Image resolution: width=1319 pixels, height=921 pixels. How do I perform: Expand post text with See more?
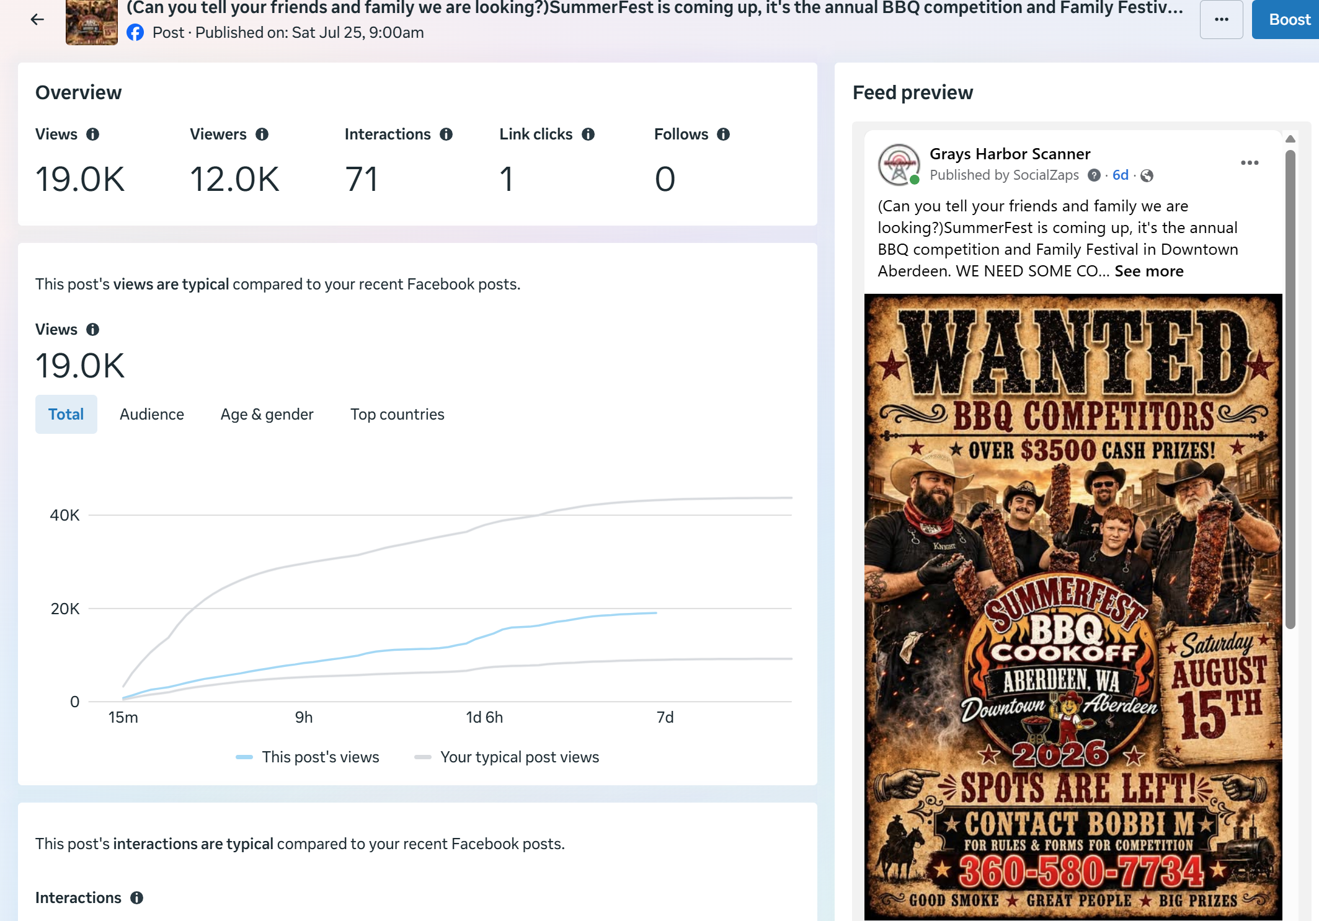tap(1149, 271)
